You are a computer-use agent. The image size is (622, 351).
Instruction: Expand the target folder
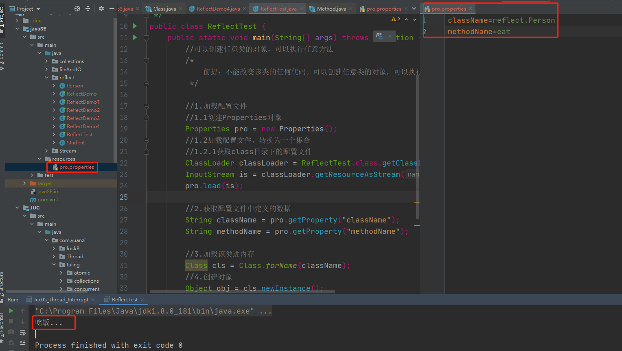pos(24,183)
